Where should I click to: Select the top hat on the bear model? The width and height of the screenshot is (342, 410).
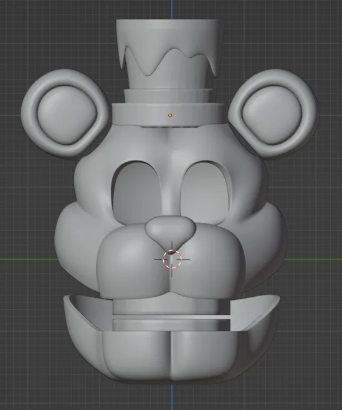[169, 73]
